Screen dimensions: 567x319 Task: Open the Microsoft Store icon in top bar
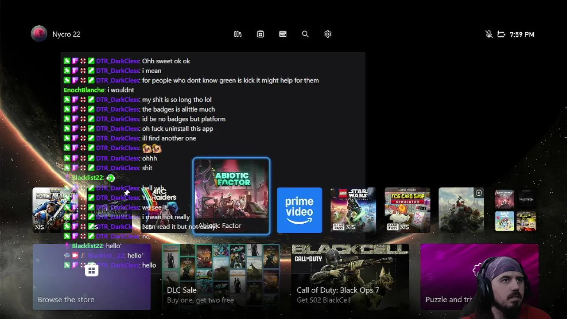[260, 34]
